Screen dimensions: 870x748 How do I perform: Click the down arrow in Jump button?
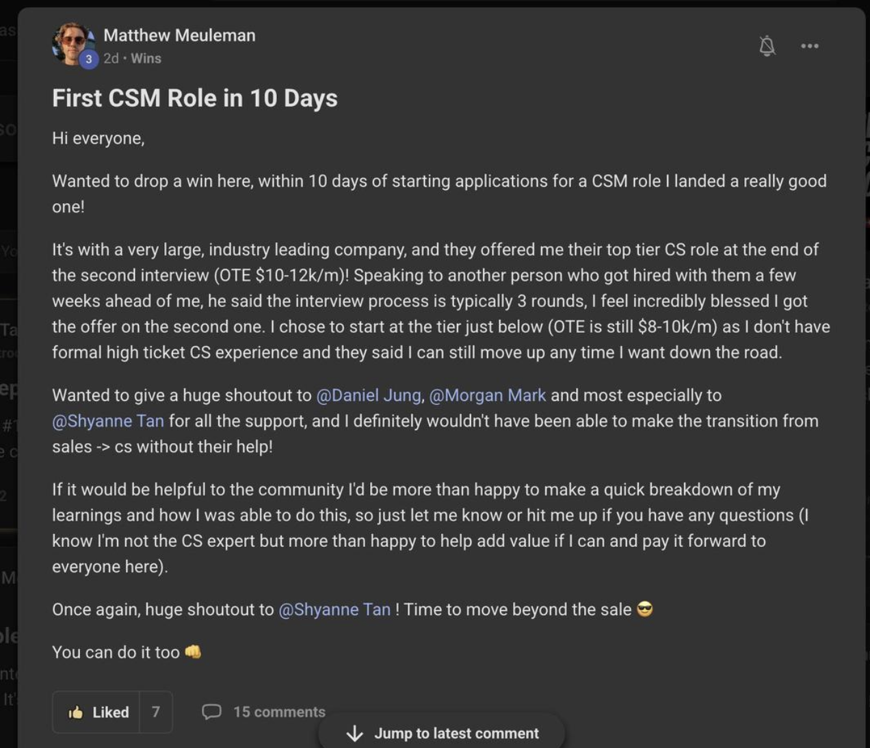(x=354, y=734)
